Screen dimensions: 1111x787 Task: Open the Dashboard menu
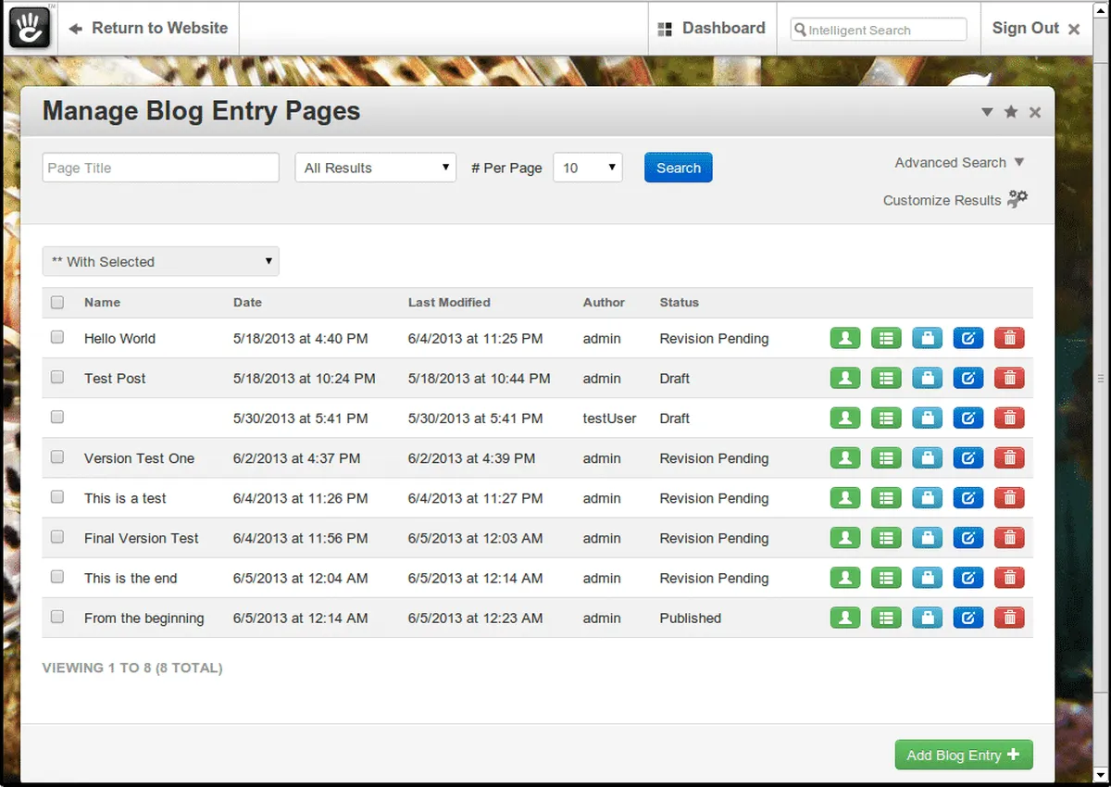tap(711, 29)
